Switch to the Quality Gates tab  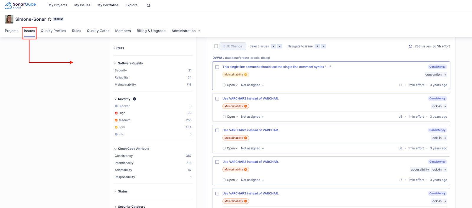click(x=98, y=31)
